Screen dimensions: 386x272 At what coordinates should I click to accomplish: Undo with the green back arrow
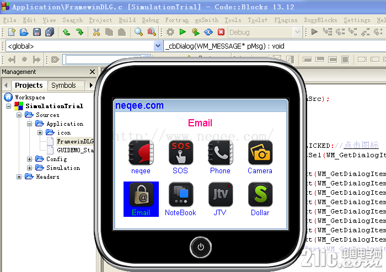pyautogui.click(x=67, y=32)
